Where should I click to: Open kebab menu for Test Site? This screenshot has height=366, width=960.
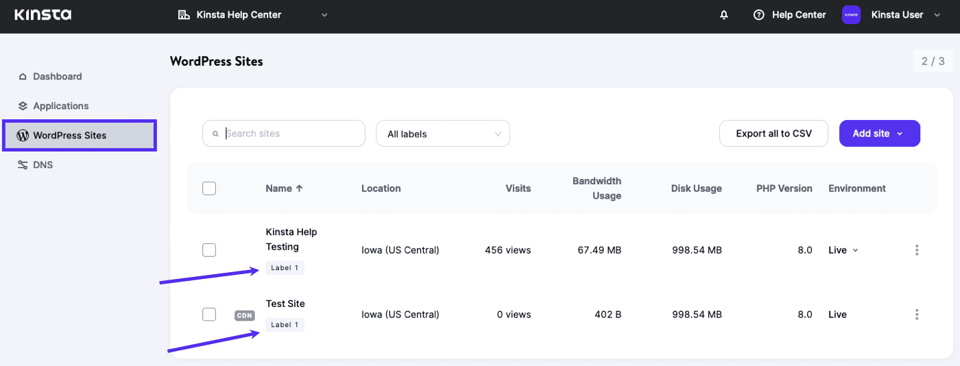(917, 315)
